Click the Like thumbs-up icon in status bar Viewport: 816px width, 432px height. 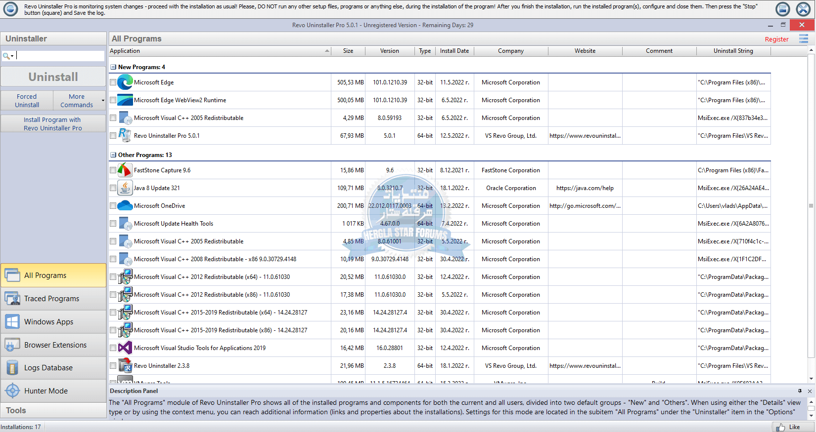(x=781, y=427)
